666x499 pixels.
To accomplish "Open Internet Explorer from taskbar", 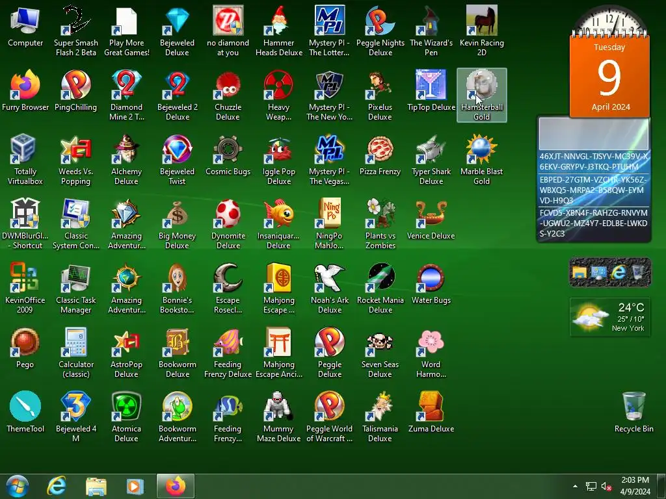I will (x=57, y=486).
